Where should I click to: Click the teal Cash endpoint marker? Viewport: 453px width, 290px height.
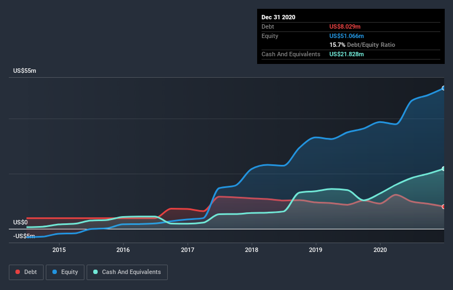point(444,169)
